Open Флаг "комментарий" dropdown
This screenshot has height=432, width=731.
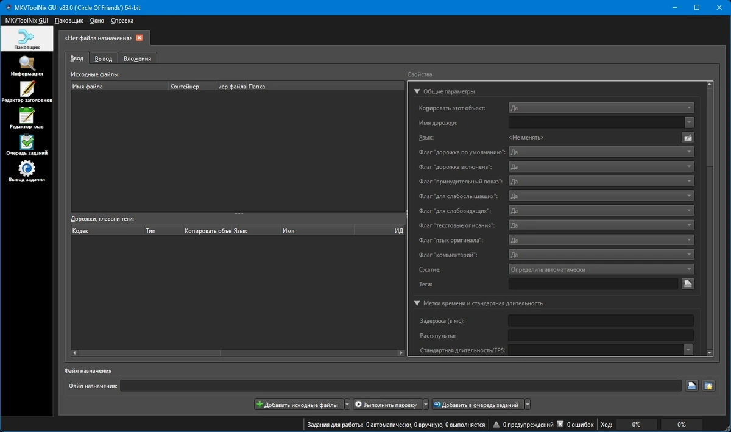point(601,255)
